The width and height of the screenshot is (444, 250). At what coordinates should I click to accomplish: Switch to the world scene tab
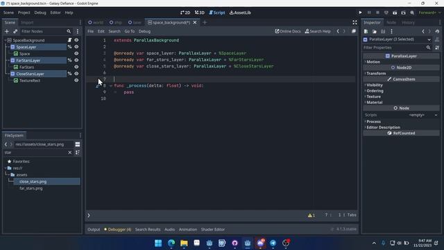[x=96, y=22]
